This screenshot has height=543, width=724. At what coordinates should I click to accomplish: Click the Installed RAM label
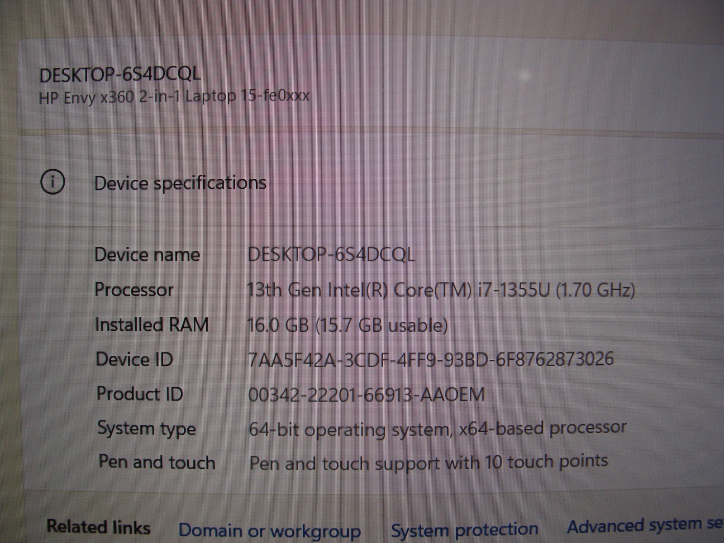coord(152,324)
